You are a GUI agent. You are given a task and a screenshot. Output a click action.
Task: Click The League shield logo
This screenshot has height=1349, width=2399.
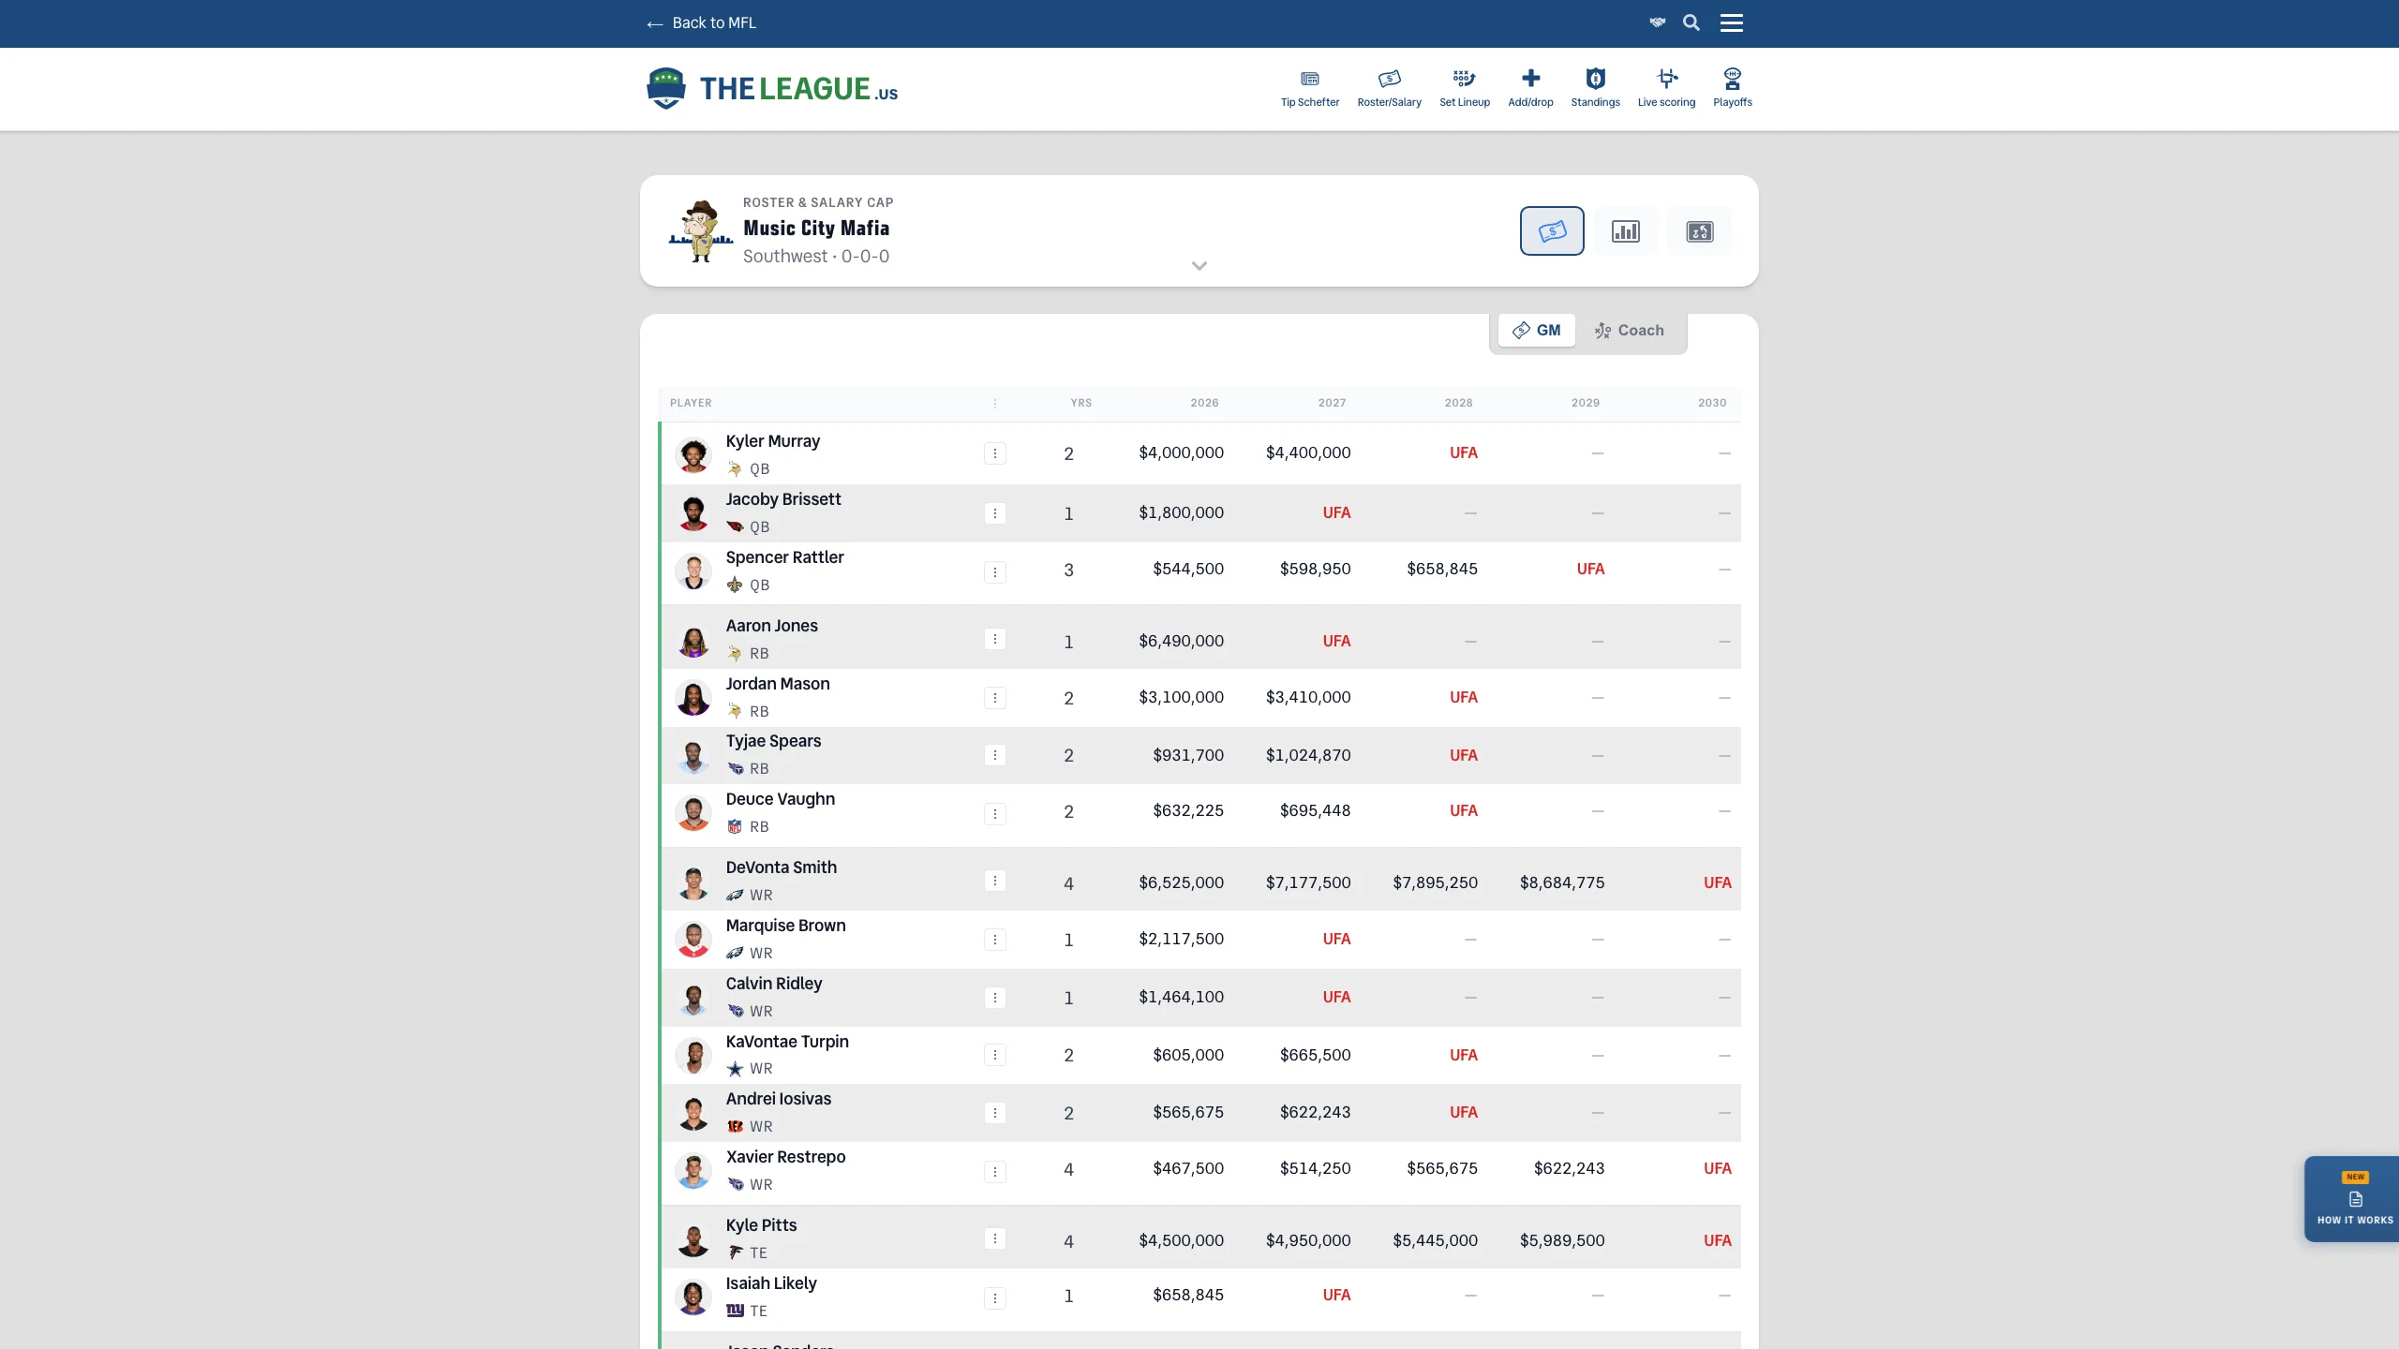click(x=665, y=88)
